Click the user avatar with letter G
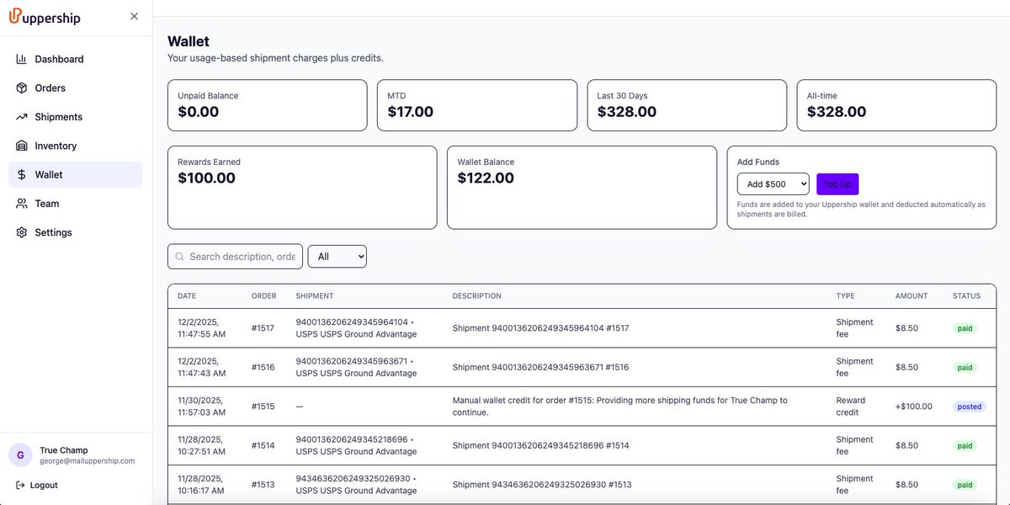The height and width of the screenshot is (505, 1010). 20,455
